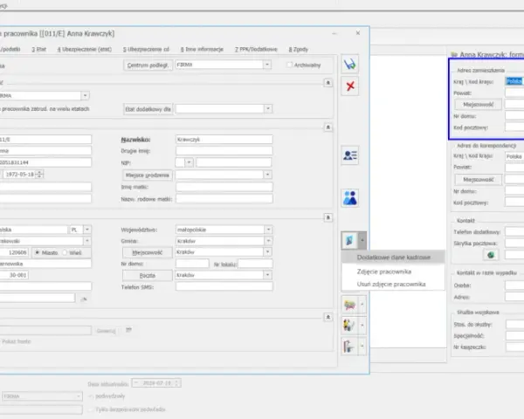
Task: Switch to the 8 Zgody tab
Action: pos(299,49)
